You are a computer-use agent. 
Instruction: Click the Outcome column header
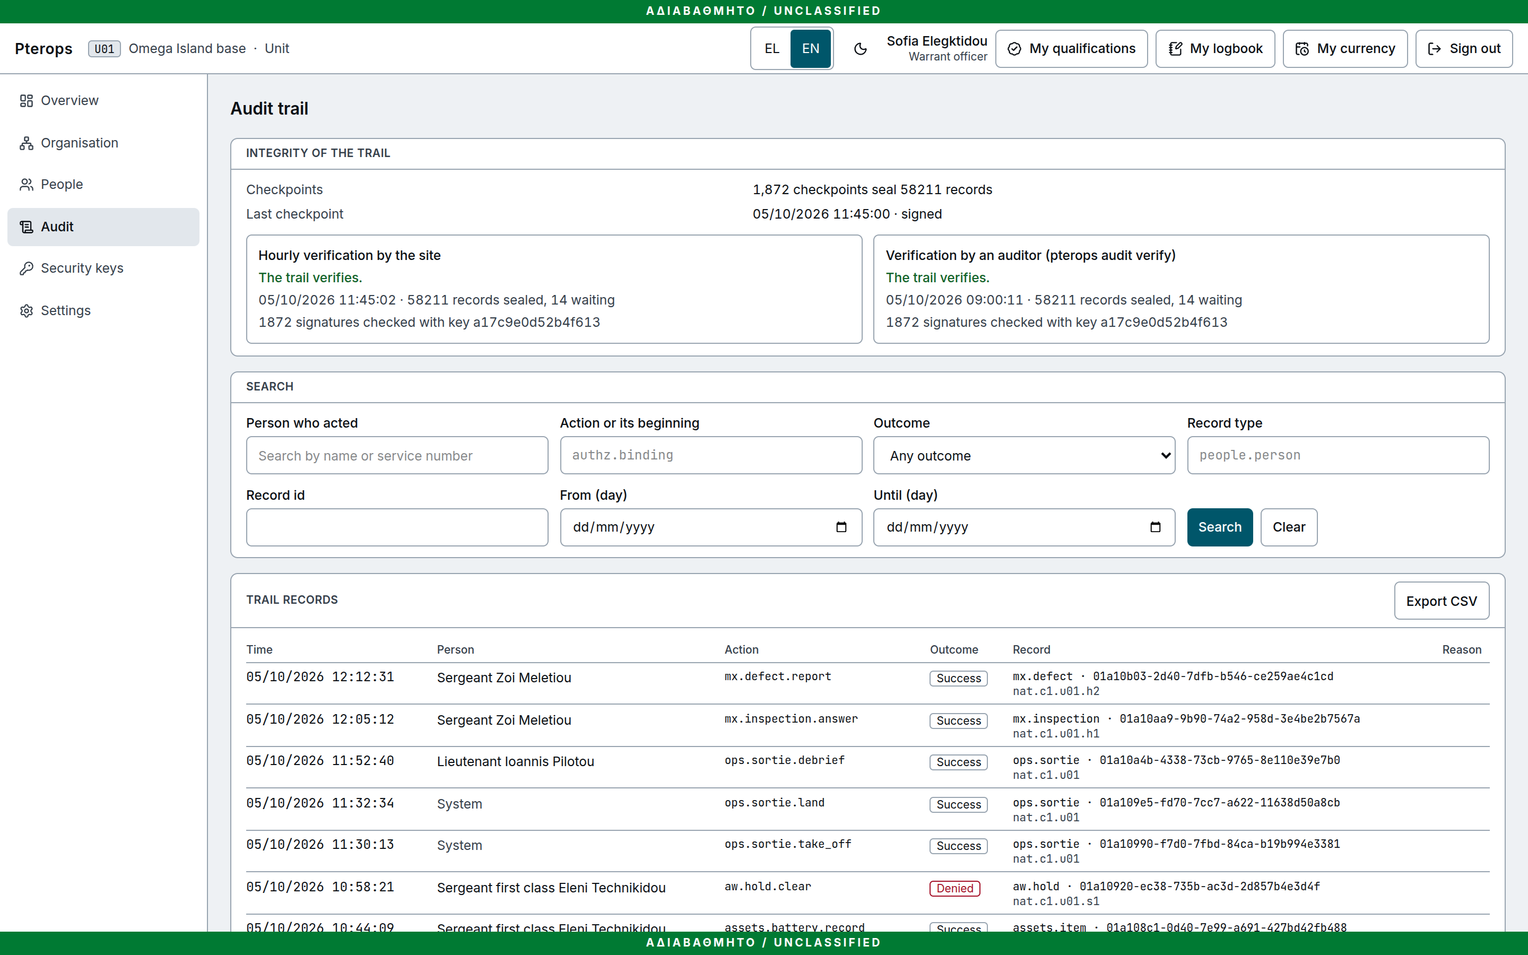click(x=953, y=649)
